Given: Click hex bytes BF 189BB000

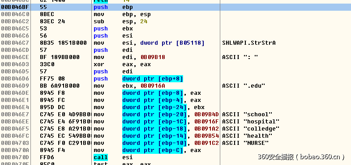Looking at the screenshot, I should click(x=60, y=57).
